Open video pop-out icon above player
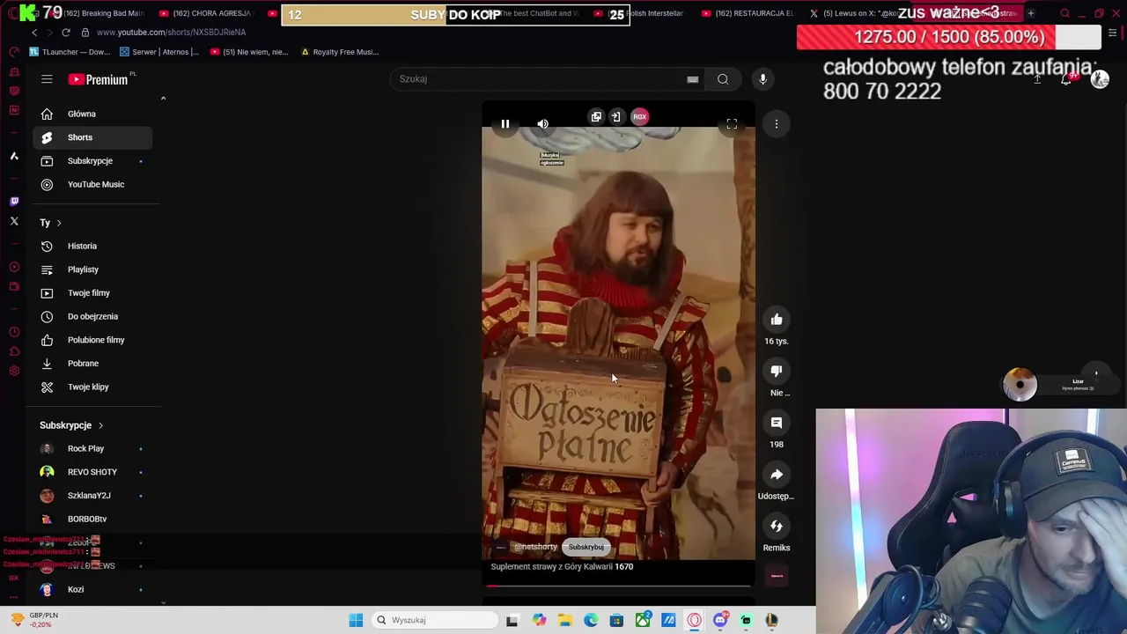Viewport: 1127px width, 634px height. click(x=596, y=116)
